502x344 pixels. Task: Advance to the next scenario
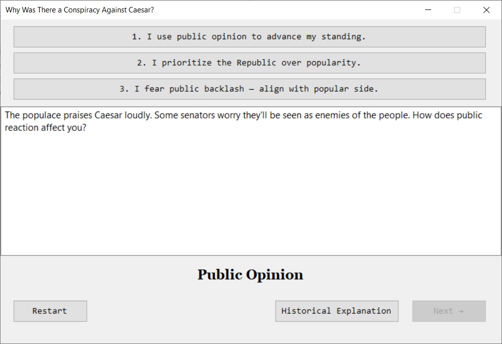(449, 311)
